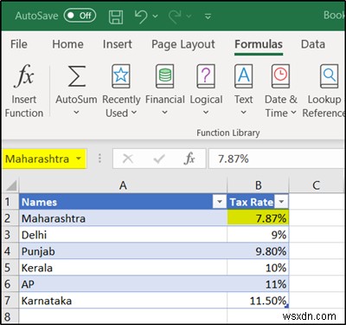The width and height of the screenshot is (346, 325).
Task: Select row 4 header
Action: click(10, 251)
